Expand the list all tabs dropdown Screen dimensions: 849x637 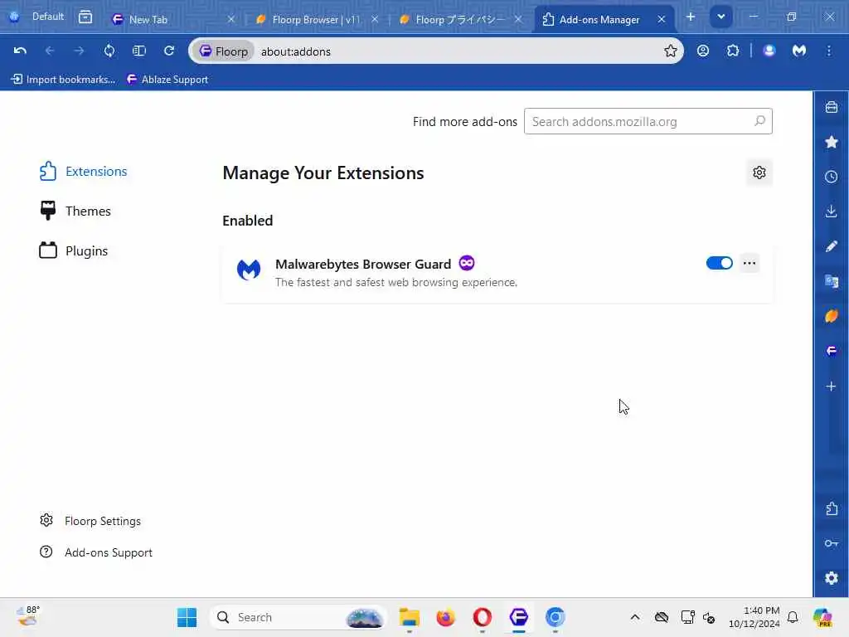pyautogui.click(x=720, y=17)
